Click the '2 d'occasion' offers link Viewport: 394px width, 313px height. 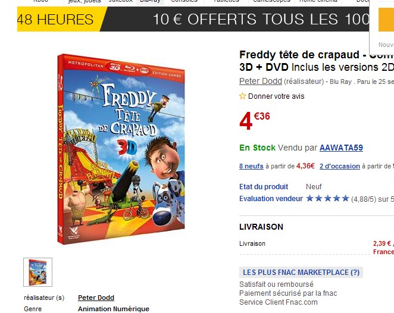pyautogui.click(x=339, y=166)
